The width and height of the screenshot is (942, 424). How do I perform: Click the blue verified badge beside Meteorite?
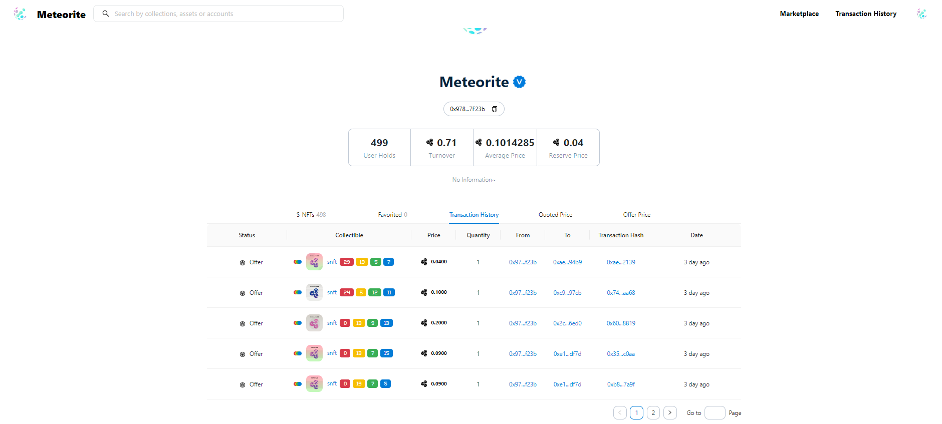pos(520,82)
